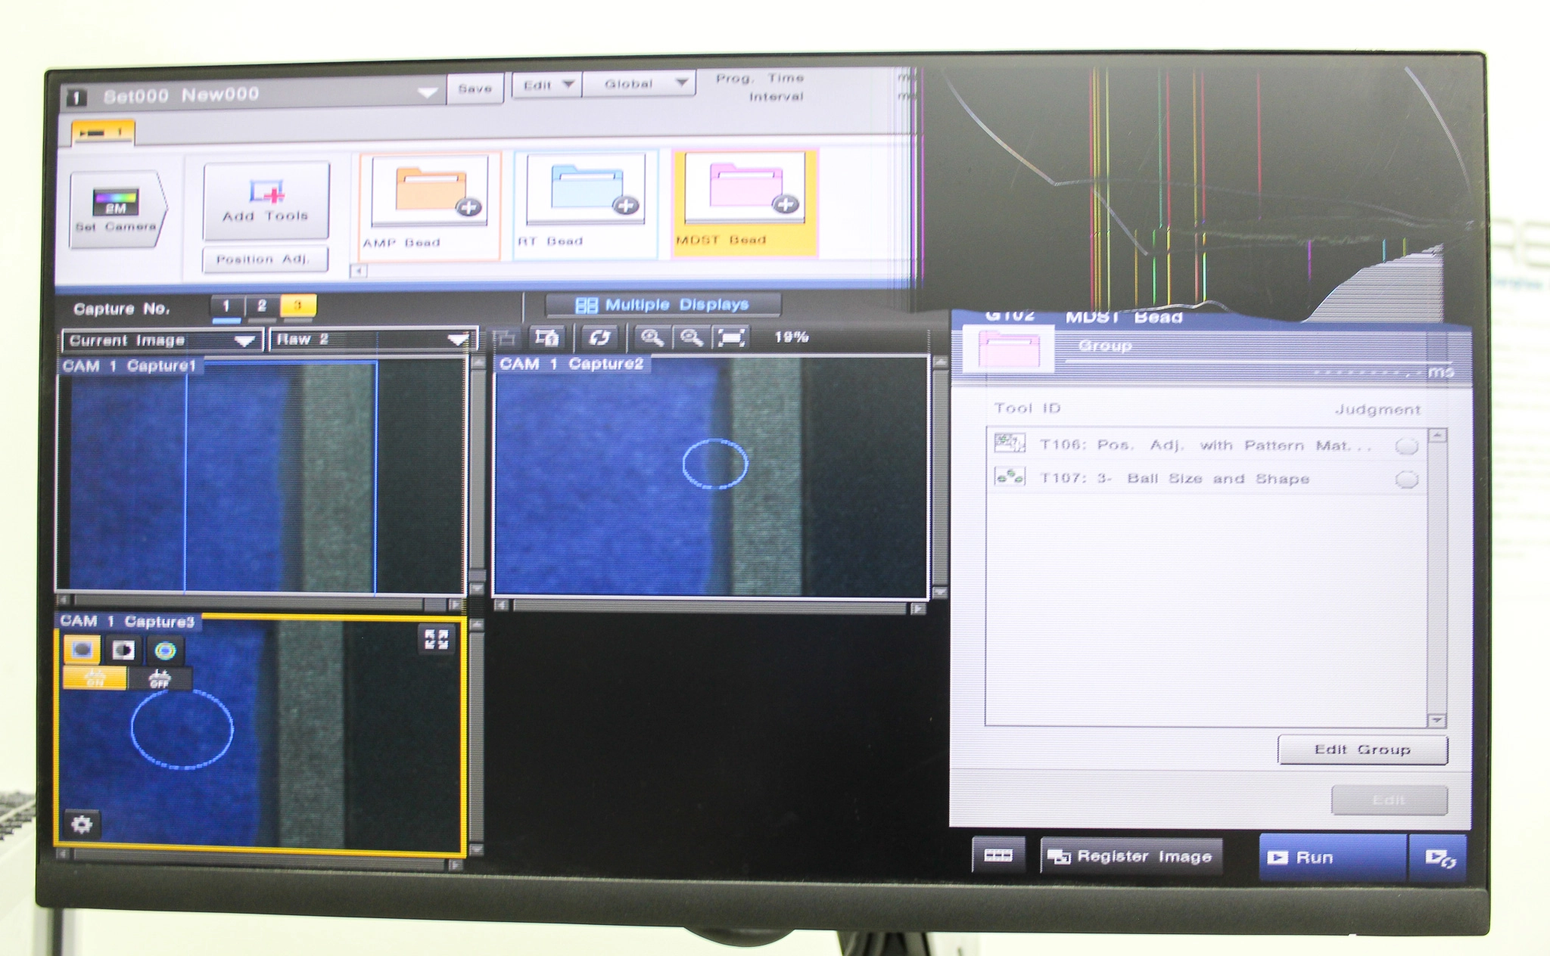This screenshot has width=1550, height=956.
Task: Open the Set000 New000 program dropdown
Action: click(x=253, y=95)
